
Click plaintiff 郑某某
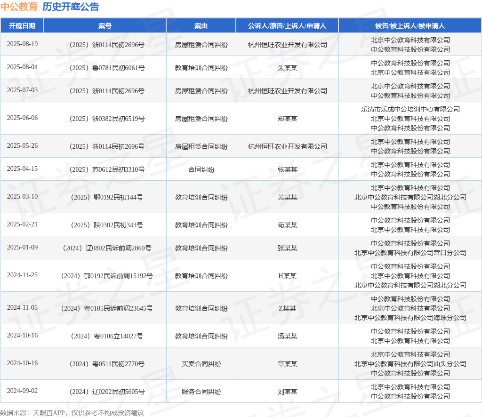[288, 119]
